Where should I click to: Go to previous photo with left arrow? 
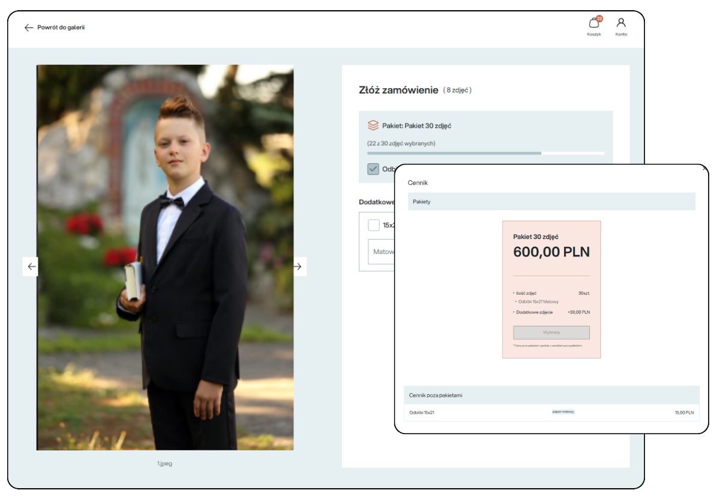pos(31,267)
